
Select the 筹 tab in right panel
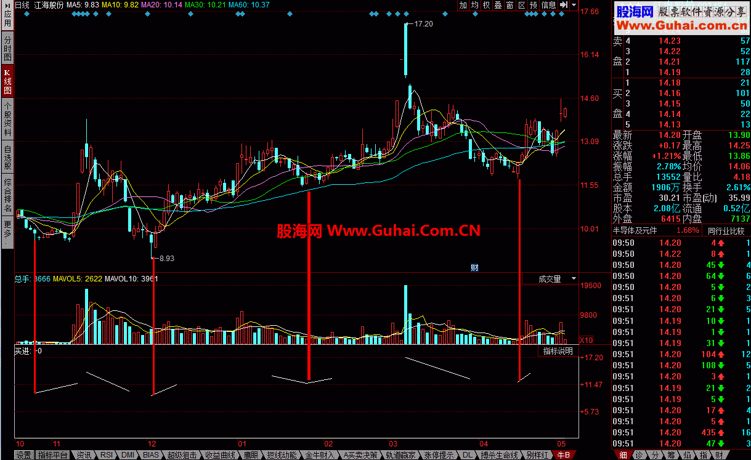click(671, 455)
